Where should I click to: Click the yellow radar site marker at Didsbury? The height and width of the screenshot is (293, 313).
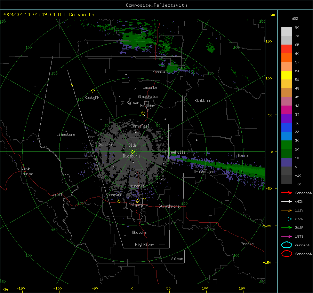click(133, 152)
